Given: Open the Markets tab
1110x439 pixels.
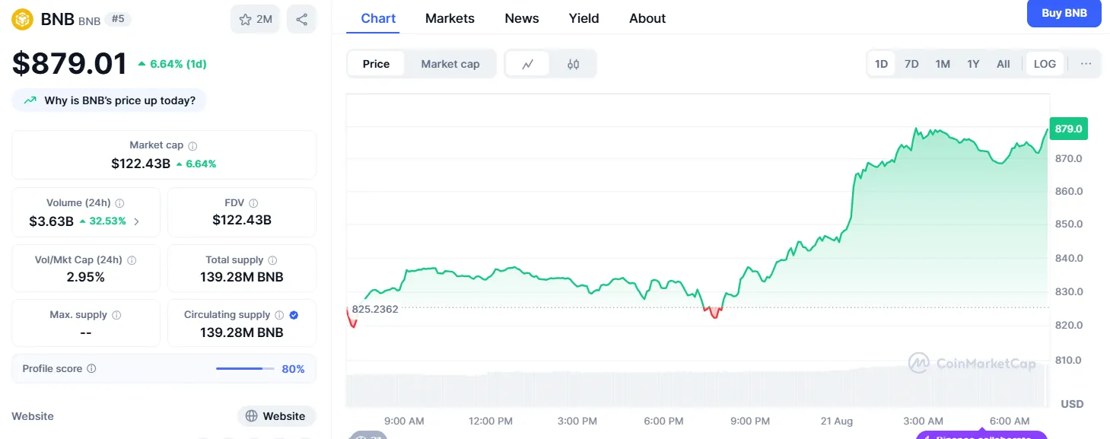Looking at the screenshot, I should (x=450, y=18).
